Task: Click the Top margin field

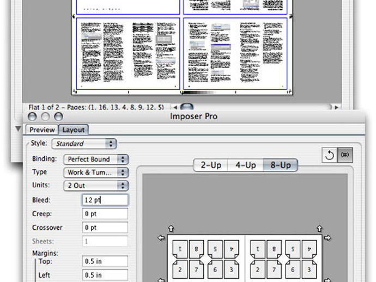Action: (x=105, y=261)
